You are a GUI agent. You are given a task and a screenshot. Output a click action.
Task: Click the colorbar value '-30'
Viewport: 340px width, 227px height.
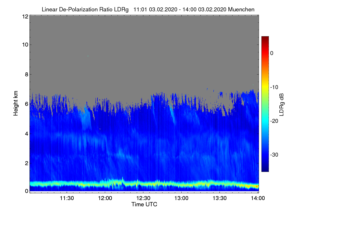click(274, 155)
